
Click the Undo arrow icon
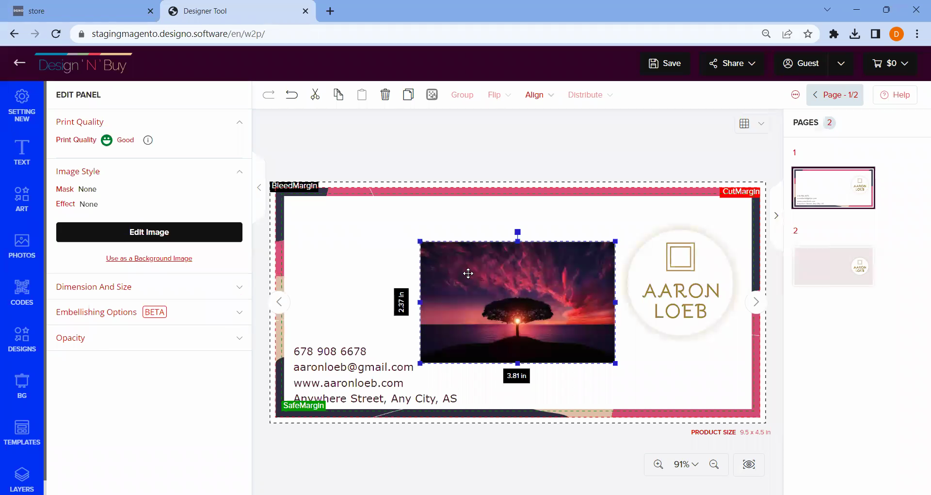point(291,95)
